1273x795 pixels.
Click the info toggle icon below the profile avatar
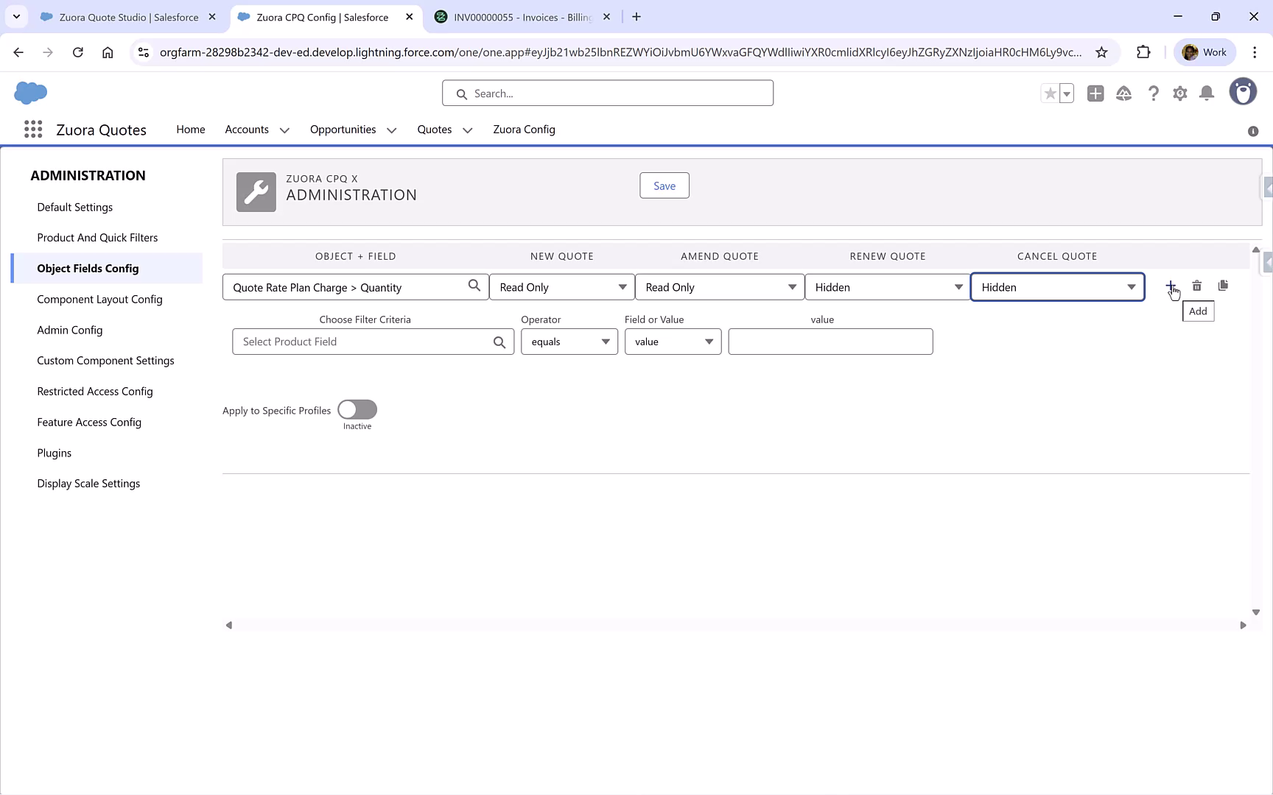pos(1253,131)
